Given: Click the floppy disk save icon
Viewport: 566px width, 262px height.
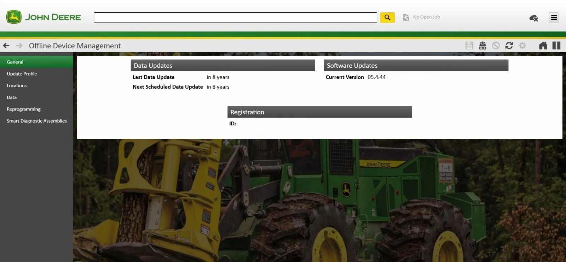Looking at the screenshot, I should [x=469, y=46].
